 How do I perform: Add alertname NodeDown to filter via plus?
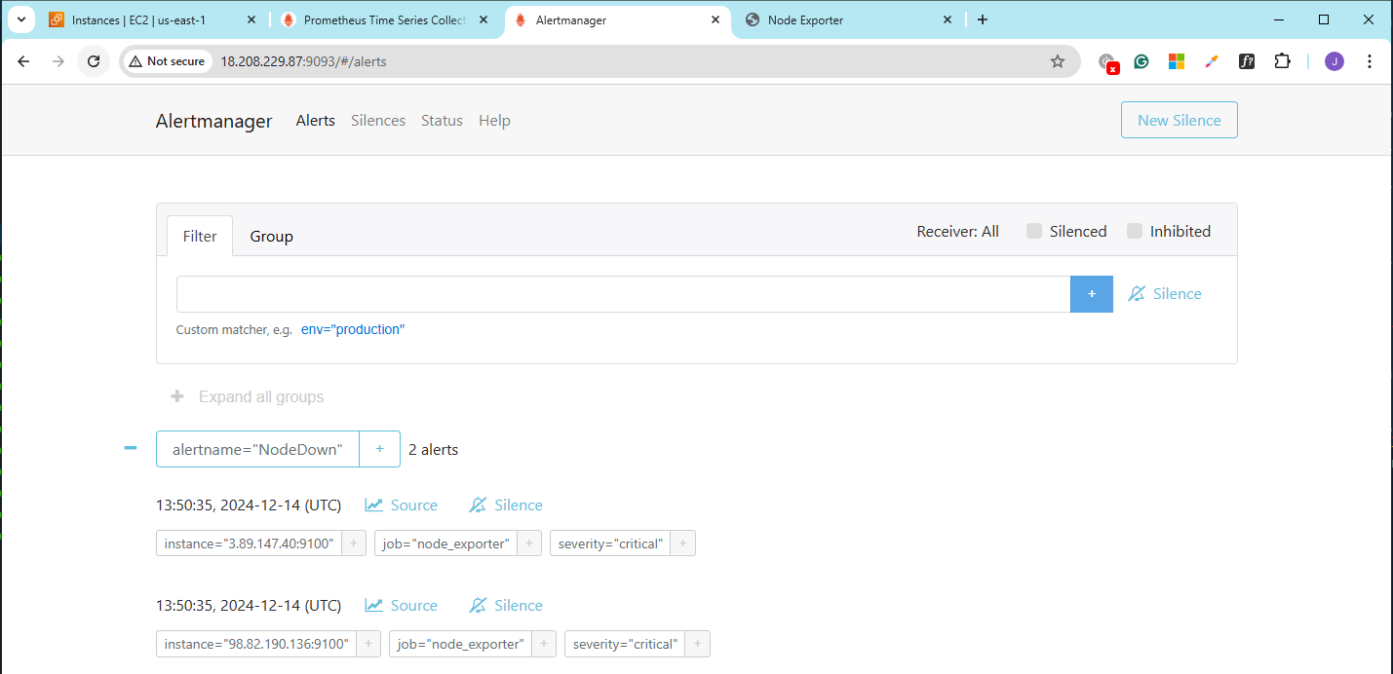tap(380, 449)
